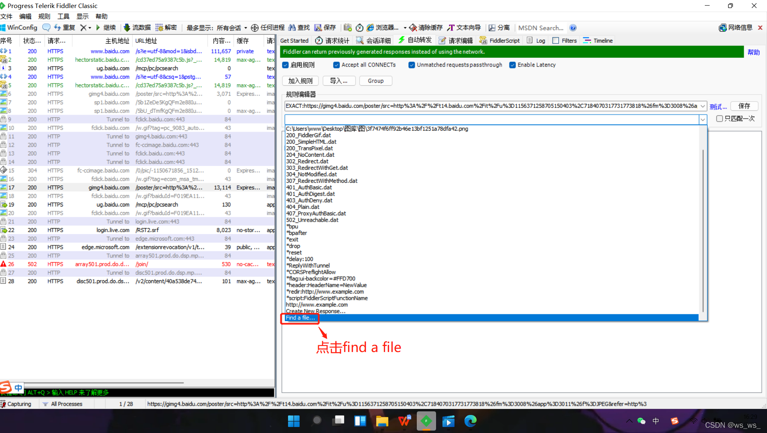Image resolution: width=767 pixels, height=433 pixels.
Task: Toggle Unmatched requests passthrough checkbox
Action: coord(412,65)
